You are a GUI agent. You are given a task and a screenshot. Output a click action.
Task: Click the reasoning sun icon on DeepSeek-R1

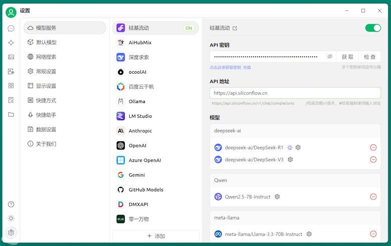point(290,148)
